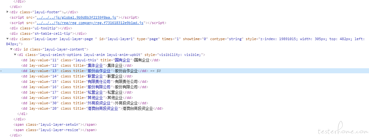Viewport: 369px width, 139px height.
Task: Select the dd row with lay-value 14
Action: tap(77, 76)
